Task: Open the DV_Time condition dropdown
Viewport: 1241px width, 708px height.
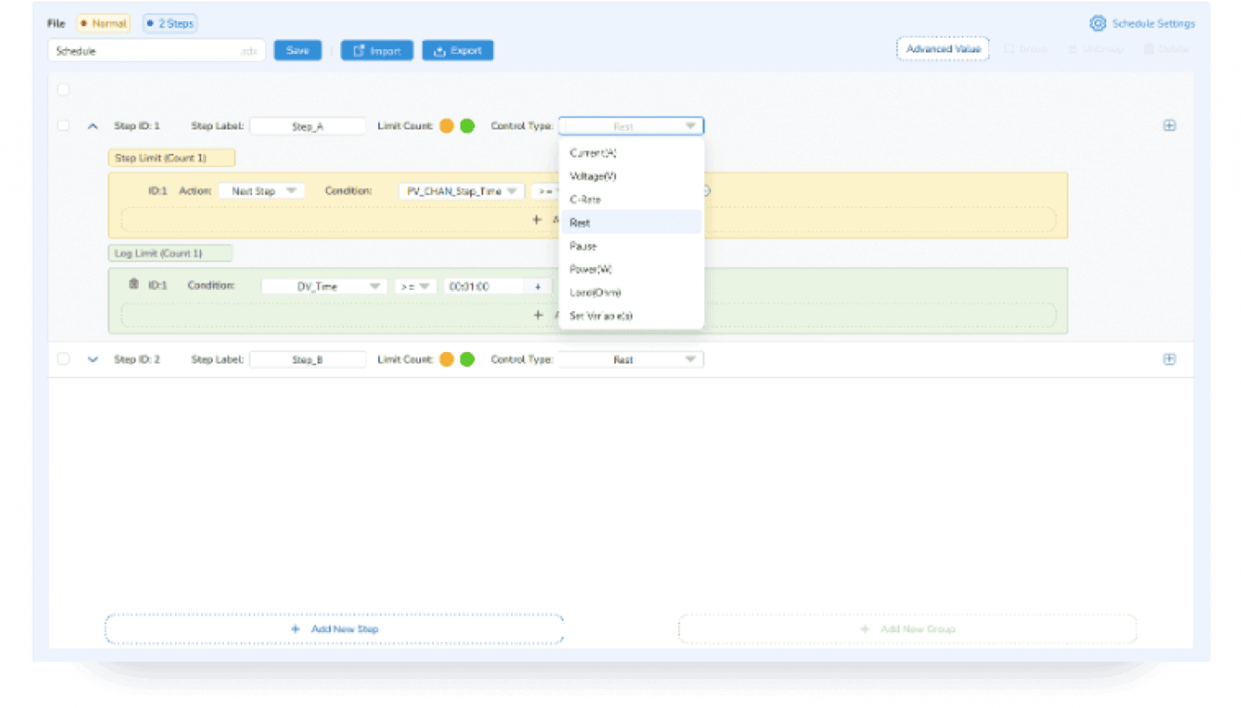Action: pyautogui.click(x=324, y=287)
